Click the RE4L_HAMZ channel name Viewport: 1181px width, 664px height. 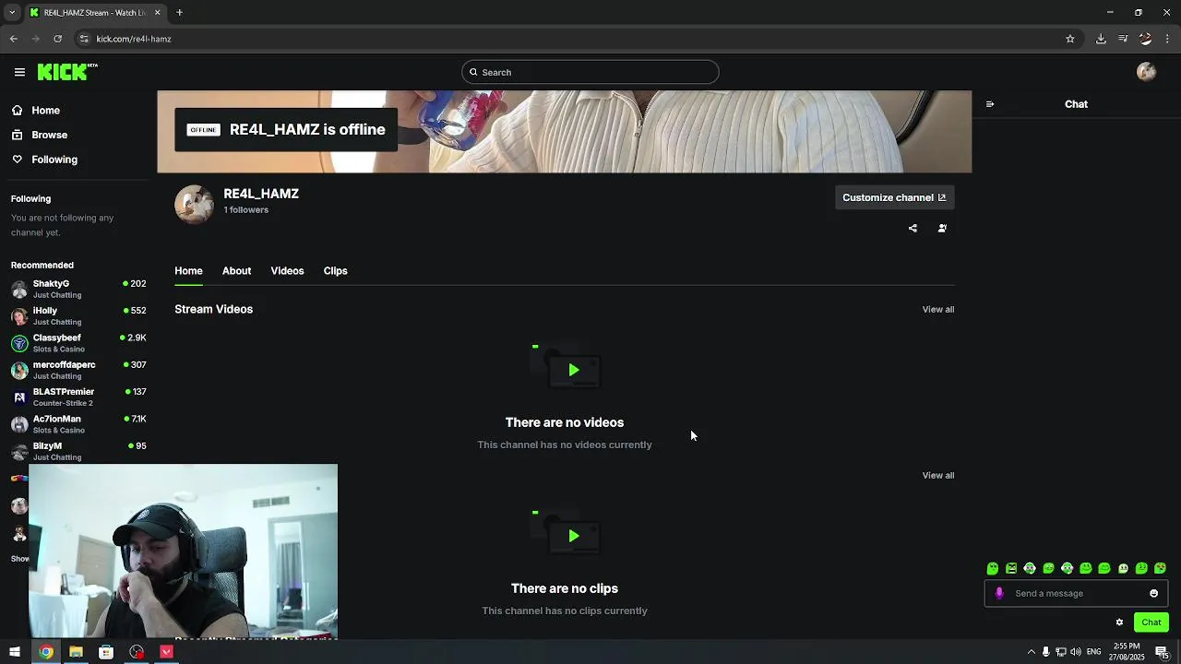pyautogui.click(x=261, y=194)
